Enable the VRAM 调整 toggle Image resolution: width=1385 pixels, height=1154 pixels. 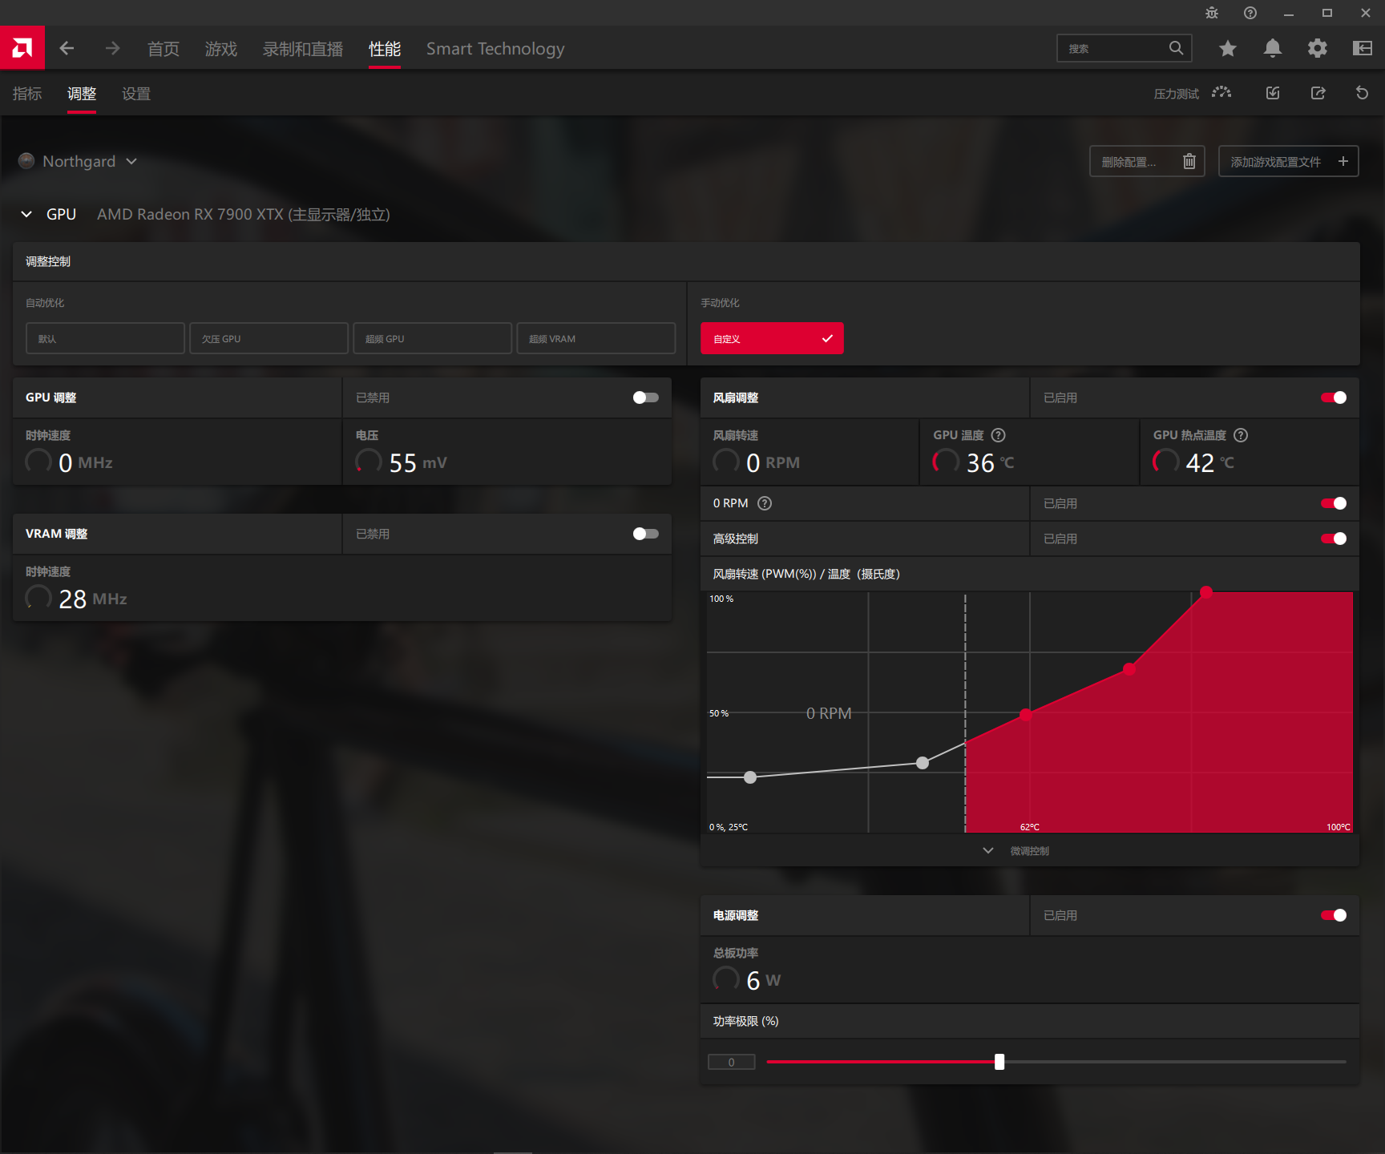[645, 534]
